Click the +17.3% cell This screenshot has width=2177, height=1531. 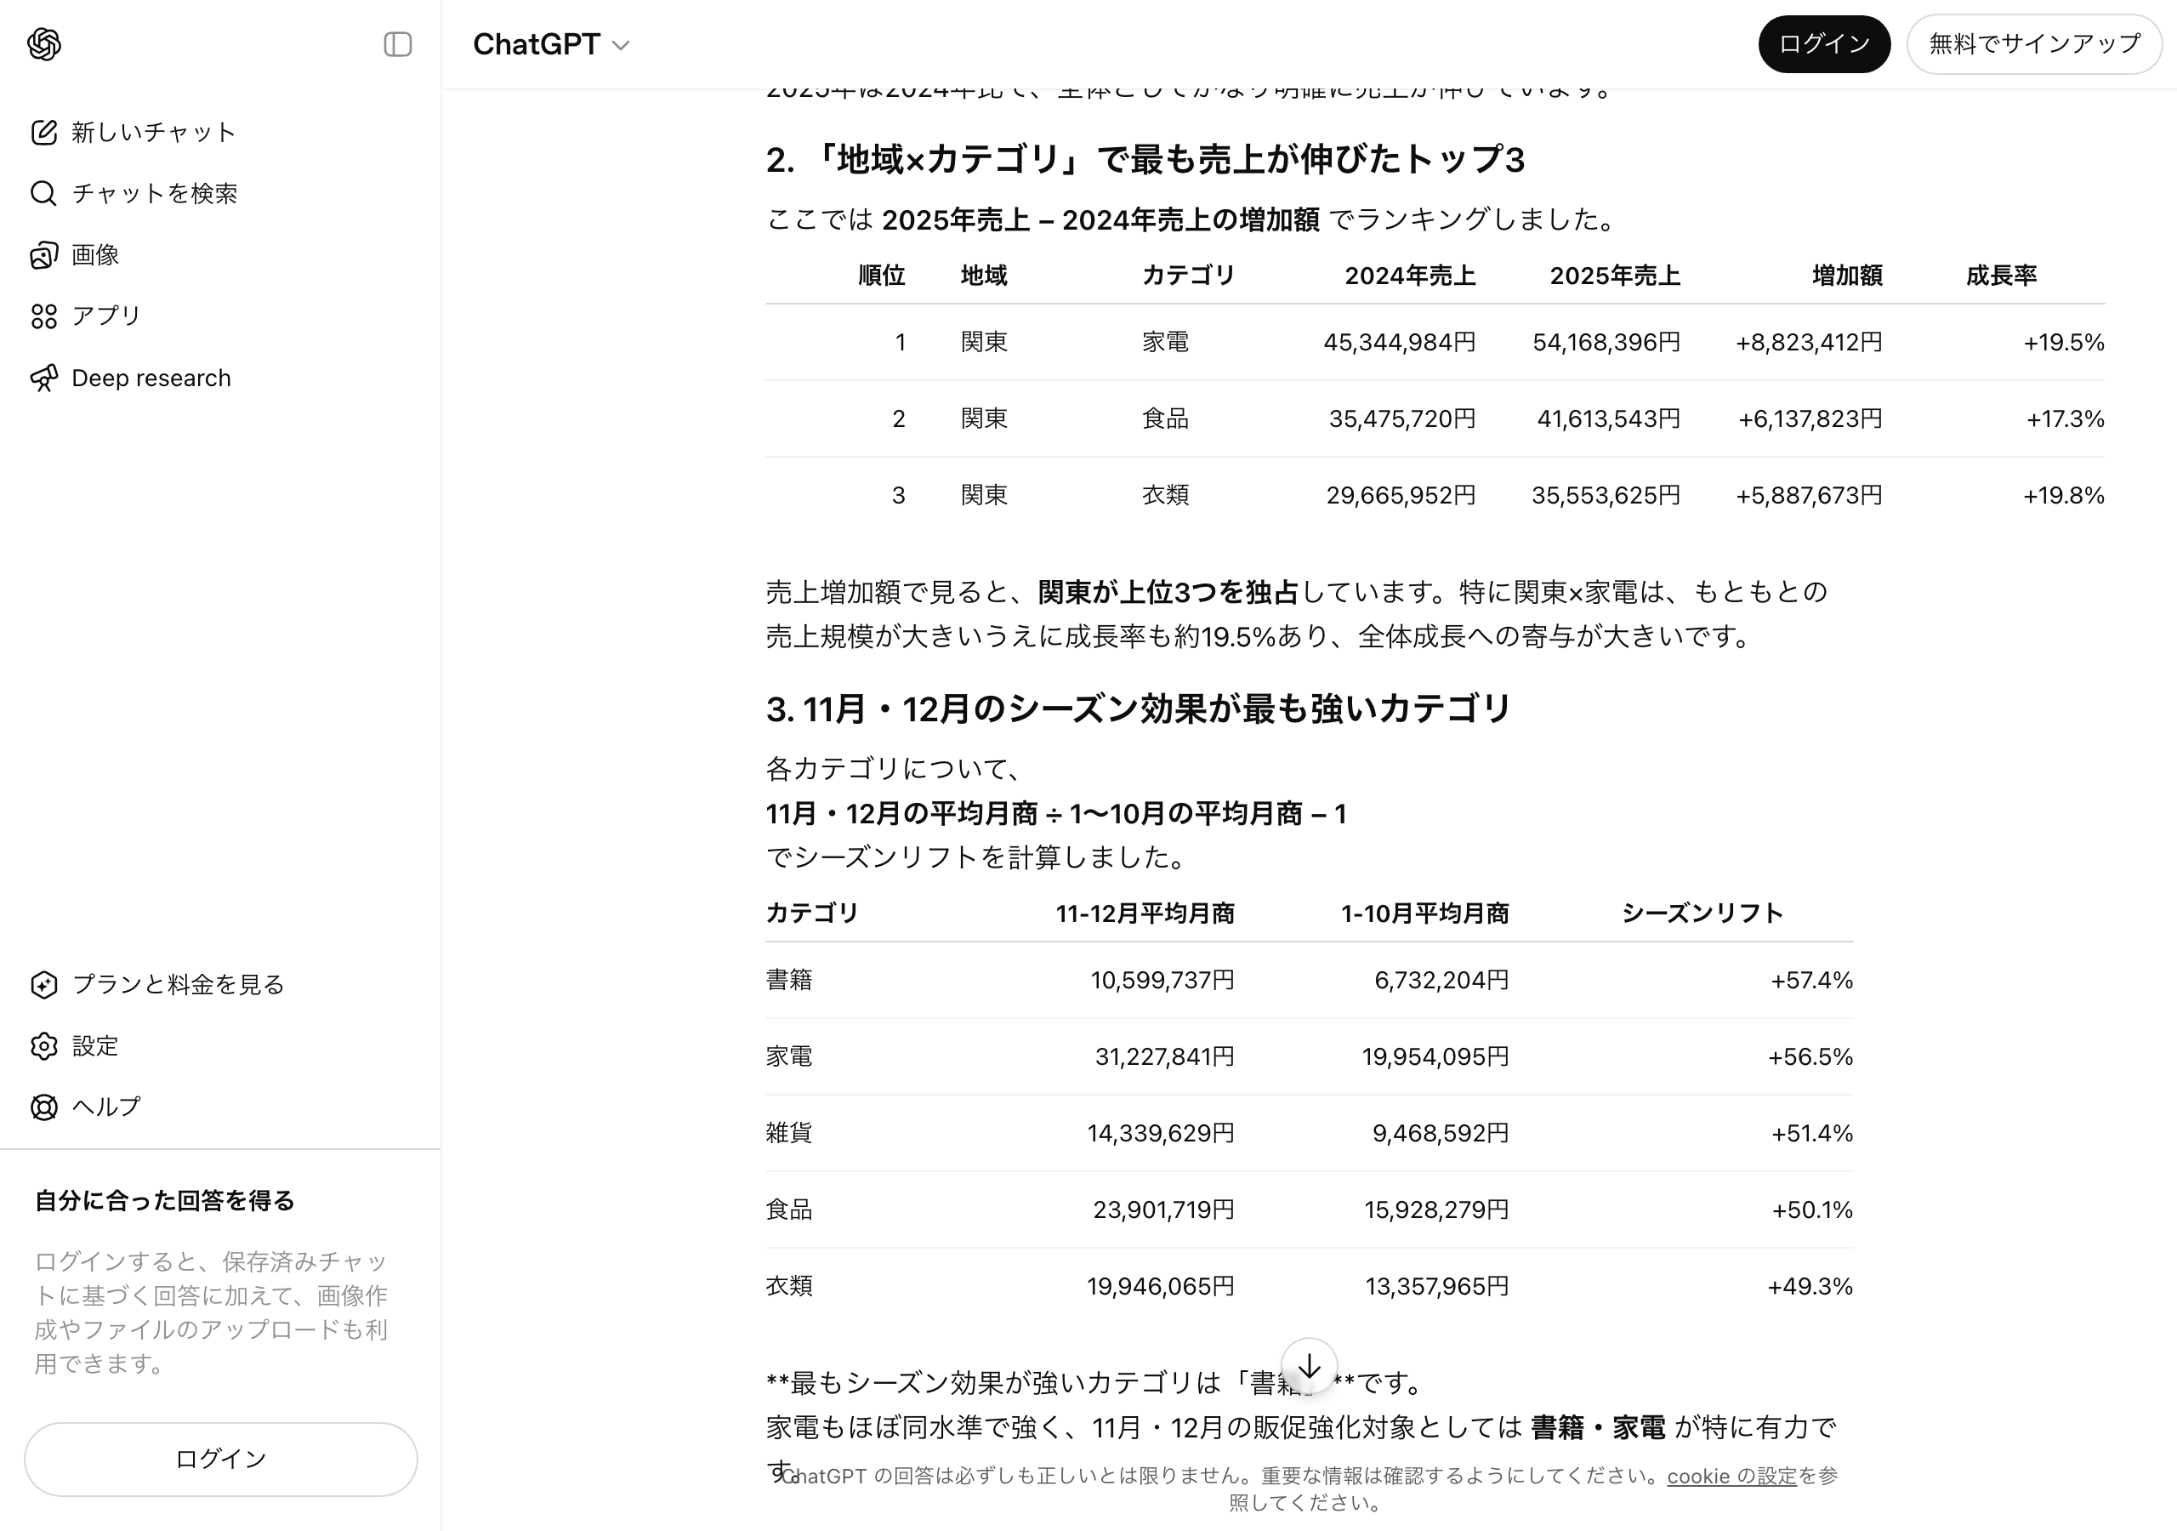2065,419
